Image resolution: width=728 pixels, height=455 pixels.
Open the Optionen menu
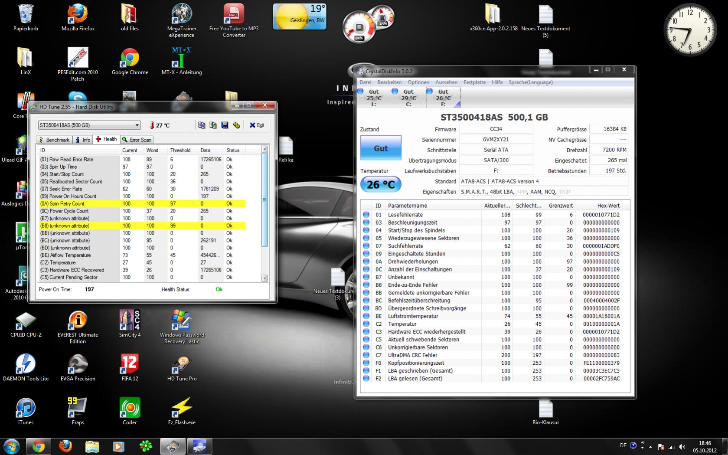point(418,82)
